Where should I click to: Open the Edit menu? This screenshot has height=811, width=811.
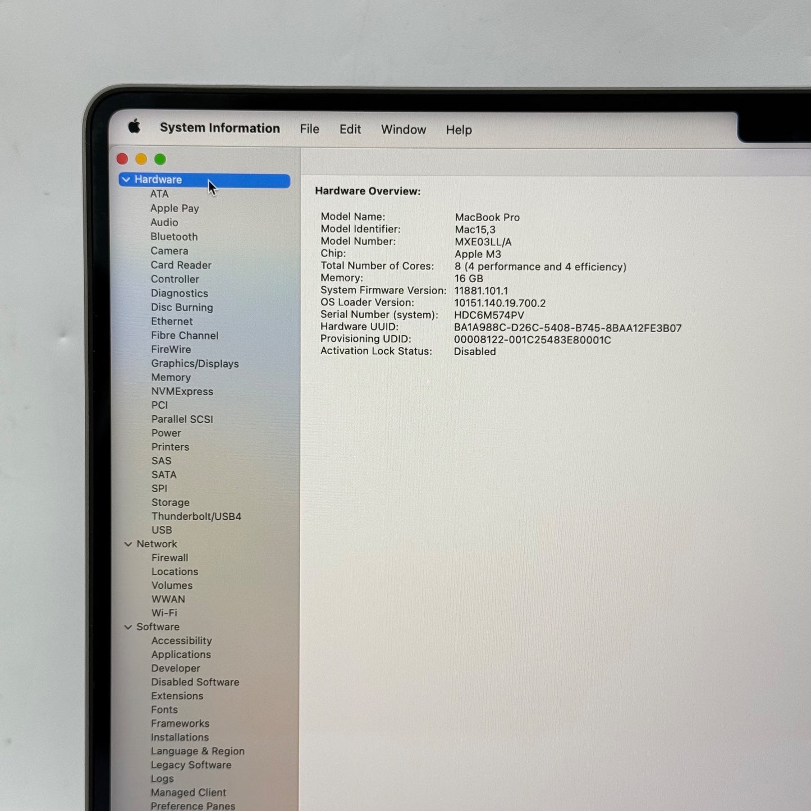[x=350, y=130]
